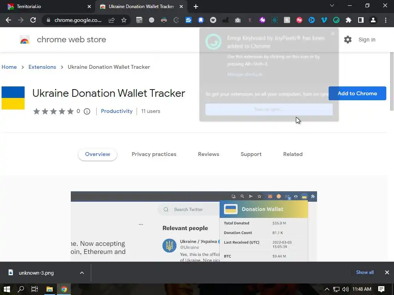
Task: Switch to the Territorial.io tab
Action: click(48, 7)
